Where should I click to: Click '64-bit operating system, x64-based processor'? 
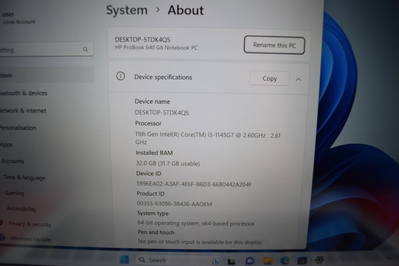click(x=196, y=223)
